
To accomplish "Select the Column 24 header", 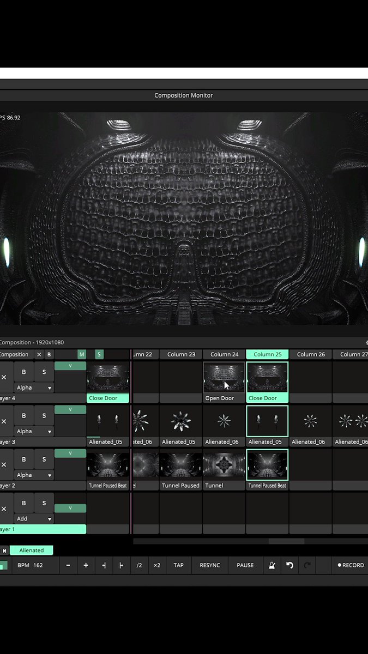I will click(224, 354).
